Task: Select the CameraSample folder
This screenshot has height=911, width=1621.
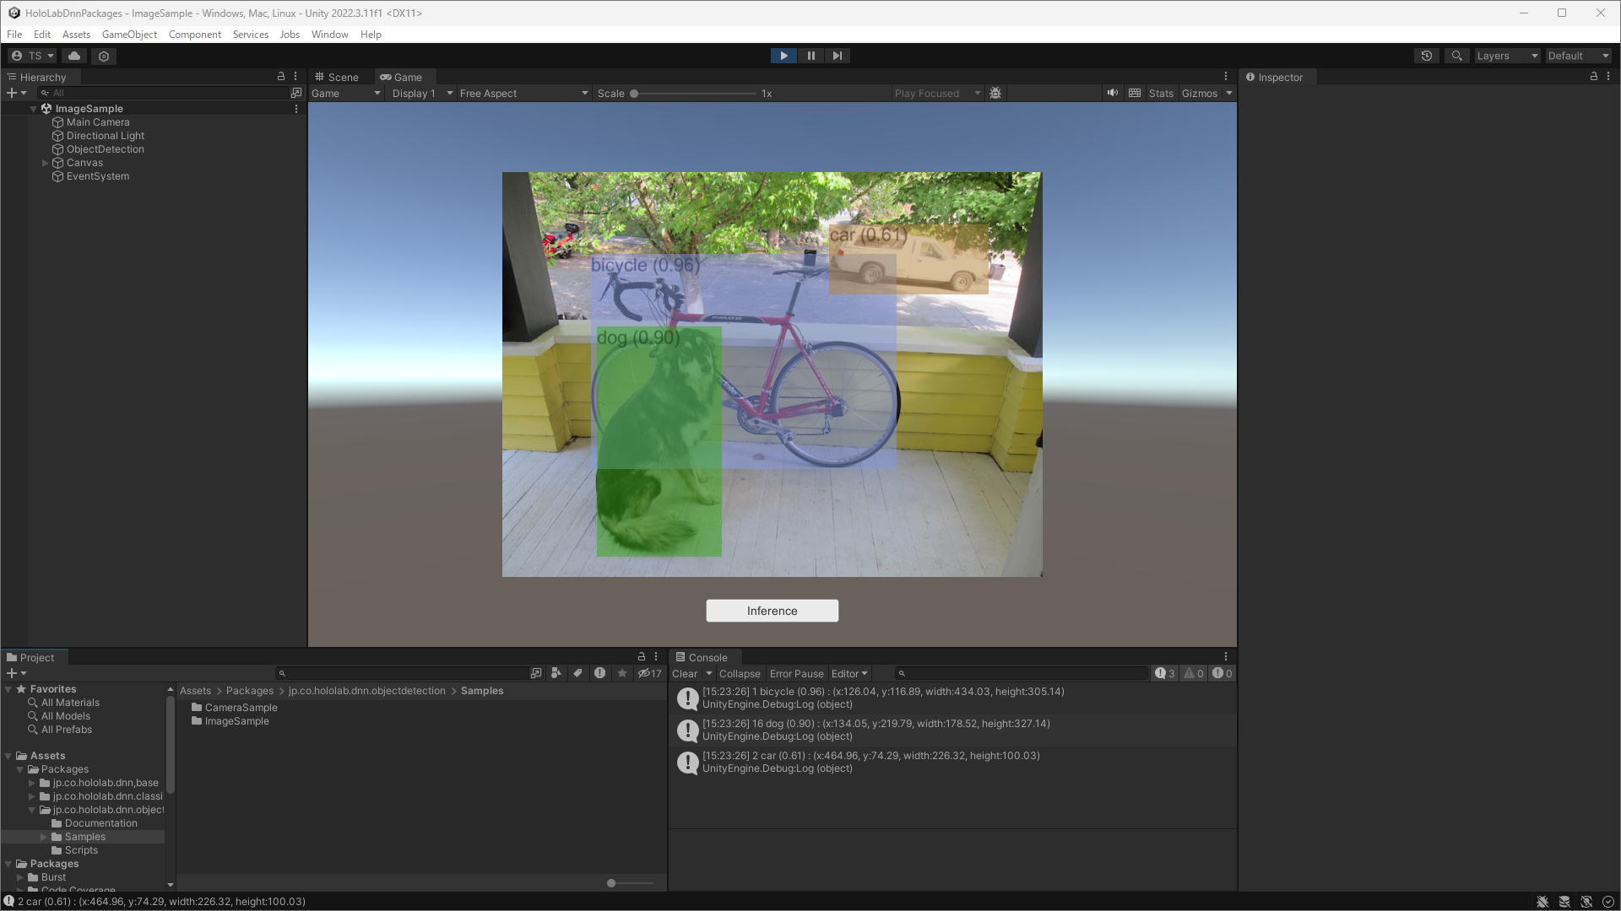Action: [x=241, y=708]
